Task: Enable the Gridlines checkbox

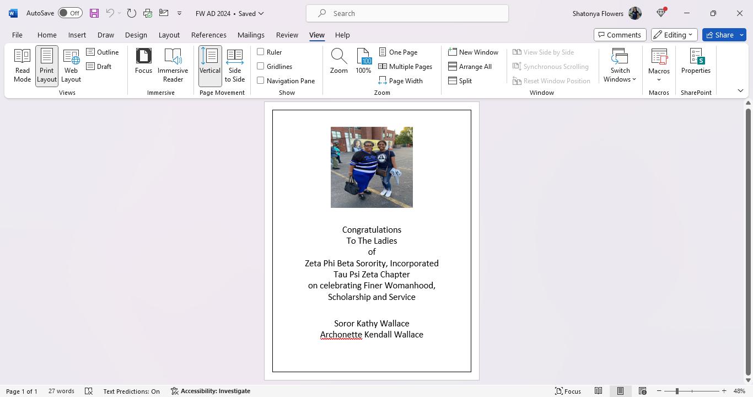Action: [261, 66]
